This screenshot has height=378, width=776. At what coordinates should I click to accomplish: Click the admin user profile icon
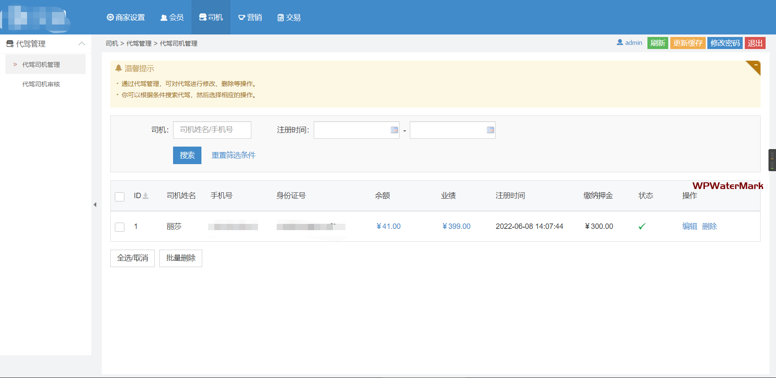click(620, 42)
